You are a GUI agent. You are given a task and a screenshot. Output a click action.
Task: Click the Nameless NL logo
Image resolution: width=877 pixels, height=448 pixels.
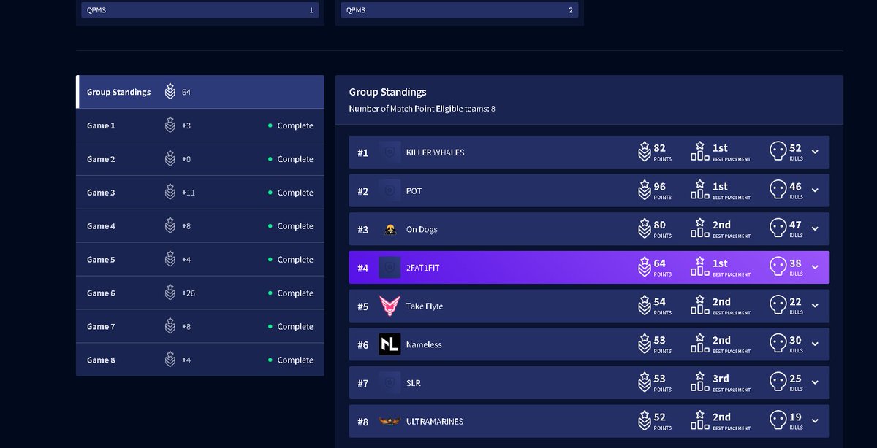(x=390, y=344)
